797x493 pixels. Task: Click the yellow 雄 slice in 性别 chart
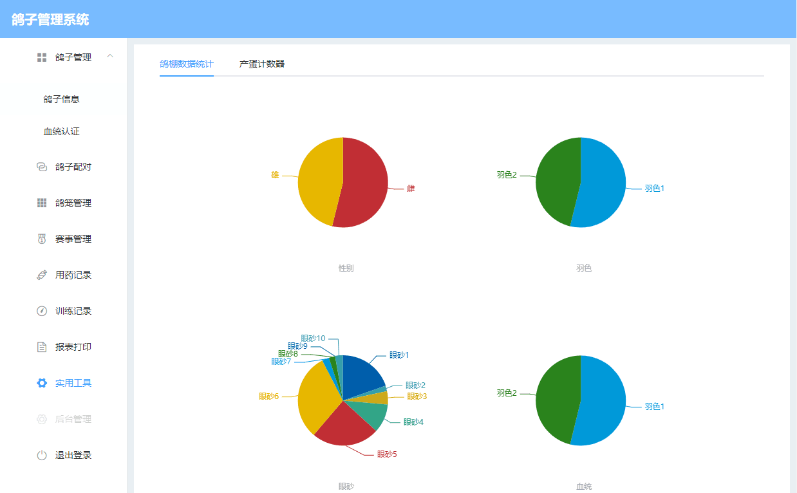click(x=319, y=180)
